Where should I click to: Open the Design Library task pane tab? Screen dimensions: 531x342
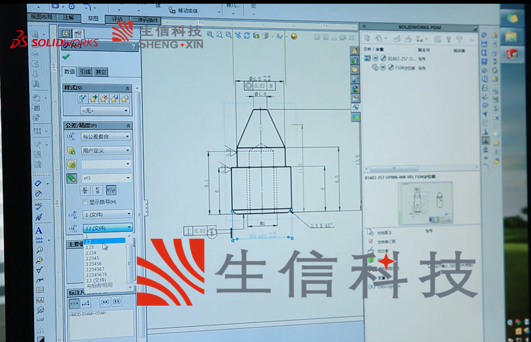pyautogui.click(x=355, y=60)
